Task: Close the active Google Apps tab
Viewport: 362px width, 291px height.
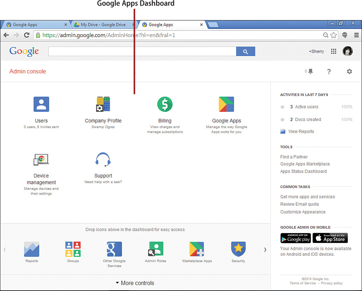Action: click(201, 25)
